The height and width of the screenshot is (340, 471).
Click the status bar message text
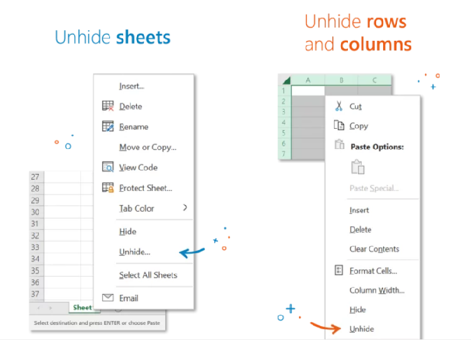tap(97, 323)
